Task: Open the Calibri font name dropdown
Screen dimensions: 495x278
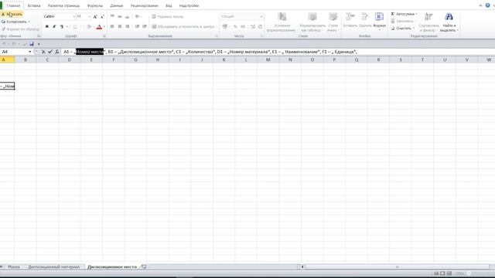Action: pos(74,17)
